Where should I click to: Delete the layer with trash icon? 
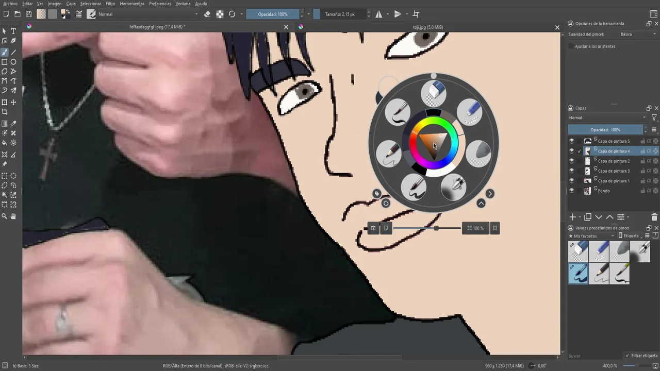[654, 217]
